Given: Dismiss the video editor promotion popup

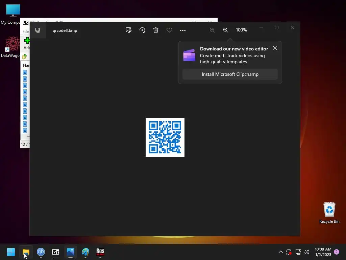Looking at the screenshot, I should pyautogui.click(x=275, y=48).
